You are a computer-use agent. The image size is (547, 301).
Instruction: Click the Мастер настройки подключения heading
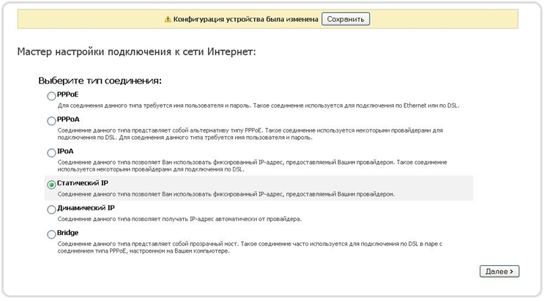click(x=136, y=53)
